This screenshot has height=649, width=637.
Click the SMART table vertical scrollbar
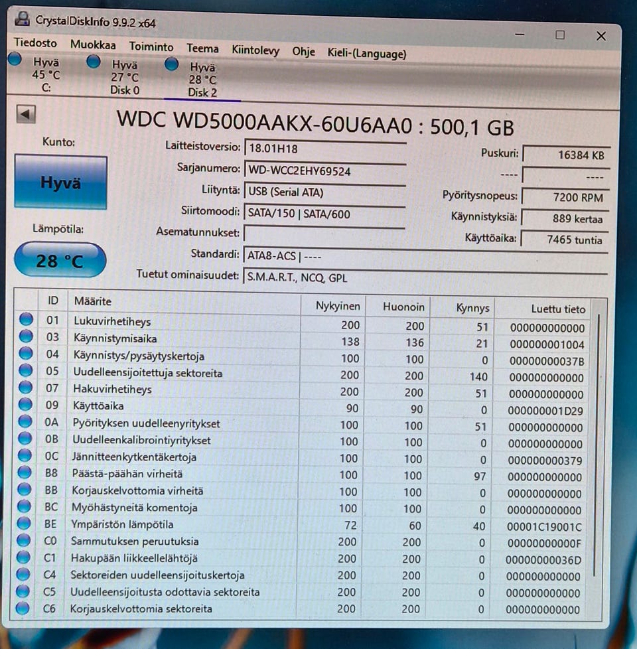point(597,445)
